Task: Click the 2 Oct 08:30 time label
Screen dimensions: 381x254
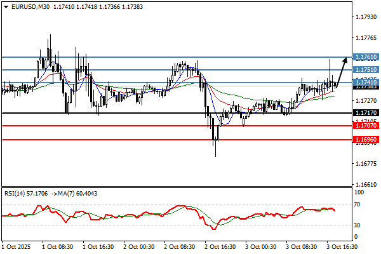Action: (178, 246)
